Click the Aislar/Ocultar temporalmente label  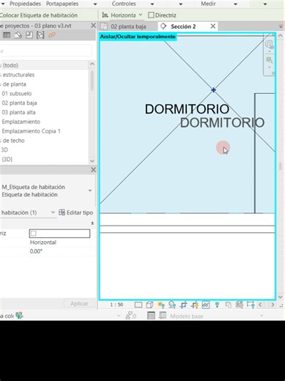pyautogui.click(x=138, y=37)
